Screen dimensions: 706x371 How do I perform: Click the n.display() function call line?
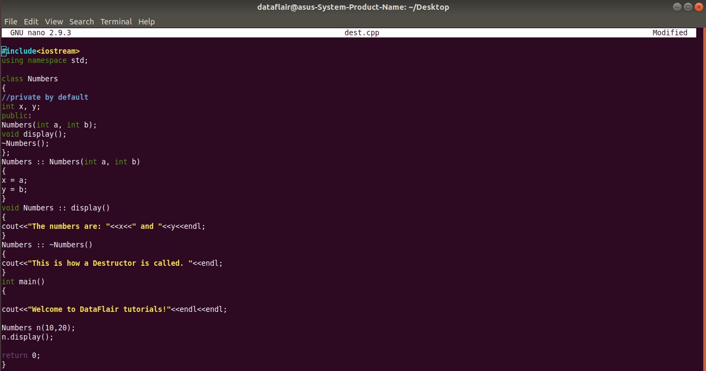[27, 337]
